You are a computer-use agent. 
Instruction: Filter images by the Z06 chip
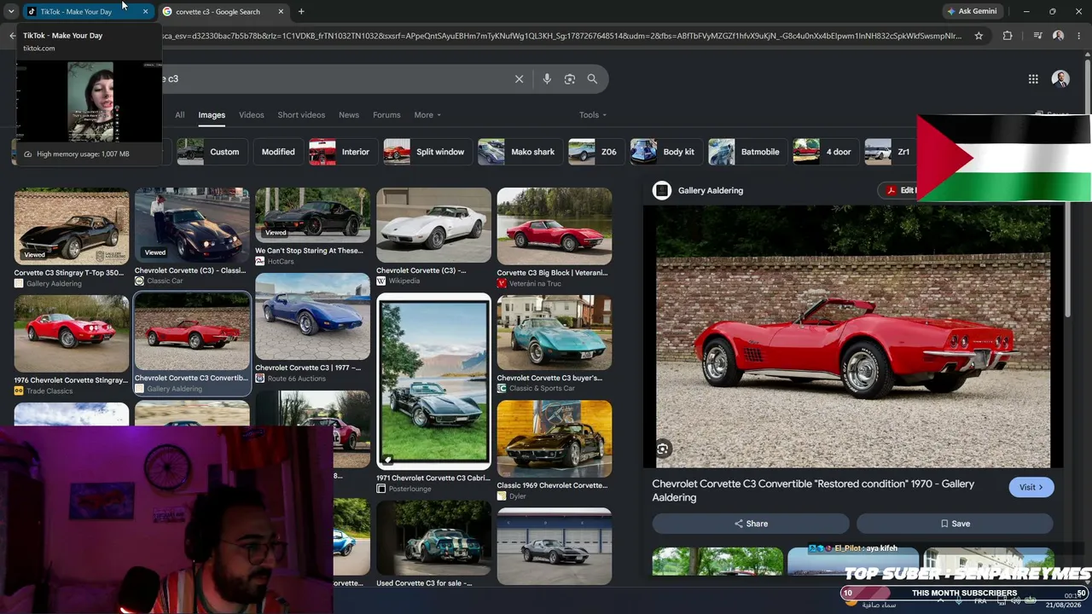click(595, 152)
